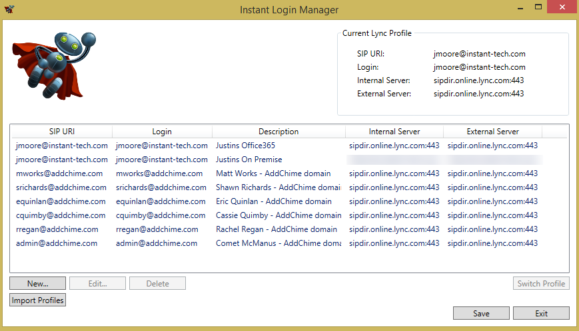
Task: Click the Matt Works - AddChime domain description
Action: coord(273,173)
